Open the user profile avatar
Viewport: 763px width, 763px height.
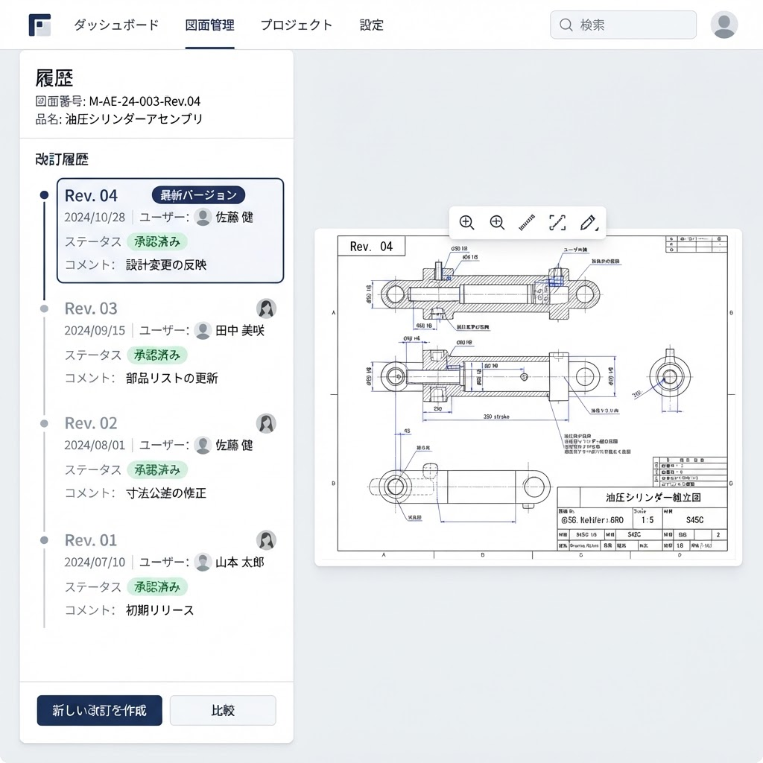click(x=724, y=25)
